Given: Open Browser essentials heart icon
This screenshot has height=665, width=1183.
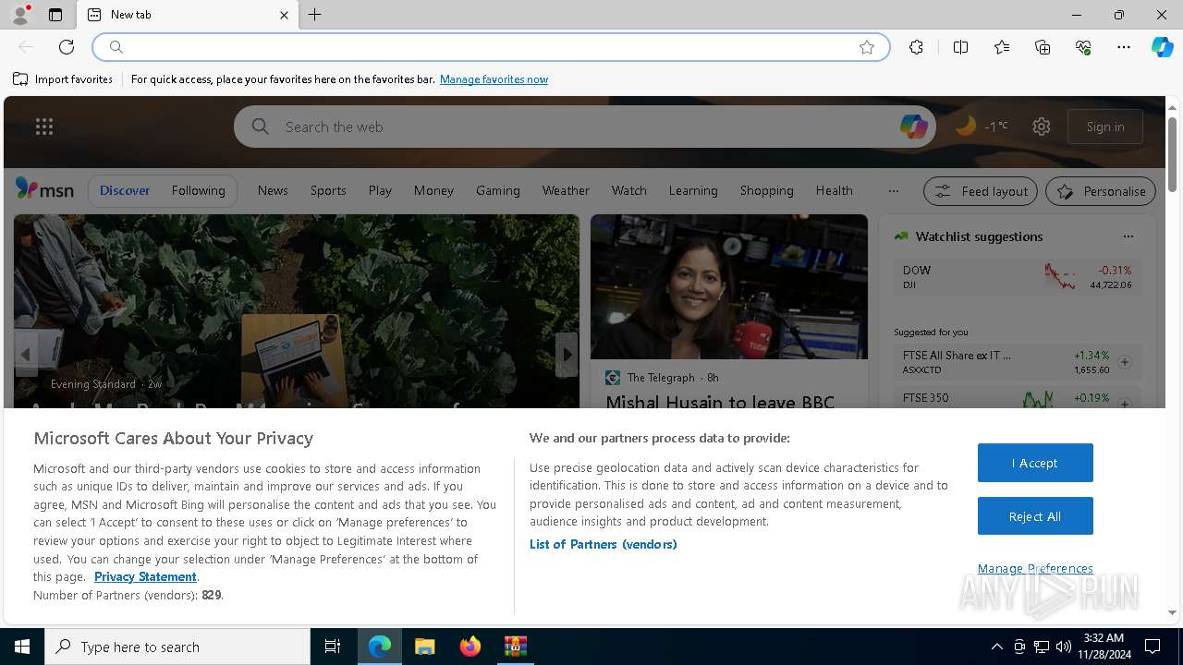Looking at the screenshot, I should tap(1083, 47).
